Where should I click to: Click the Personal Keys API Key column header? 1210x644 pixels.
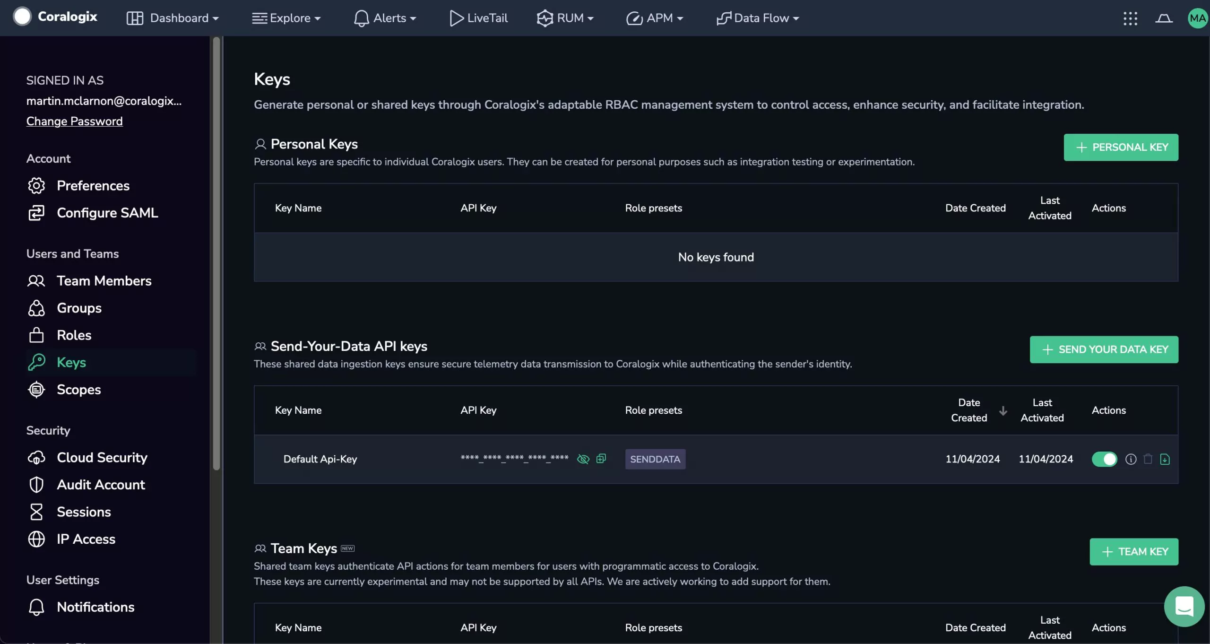[478, 209]
